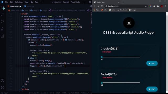Go forward in the Chrome browser
The height and width of the screenshot is (94, 168).
point(98,6)
